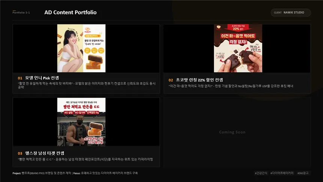
Task: Open the gym male target ad thumbnail
Action: click(82, 122)
